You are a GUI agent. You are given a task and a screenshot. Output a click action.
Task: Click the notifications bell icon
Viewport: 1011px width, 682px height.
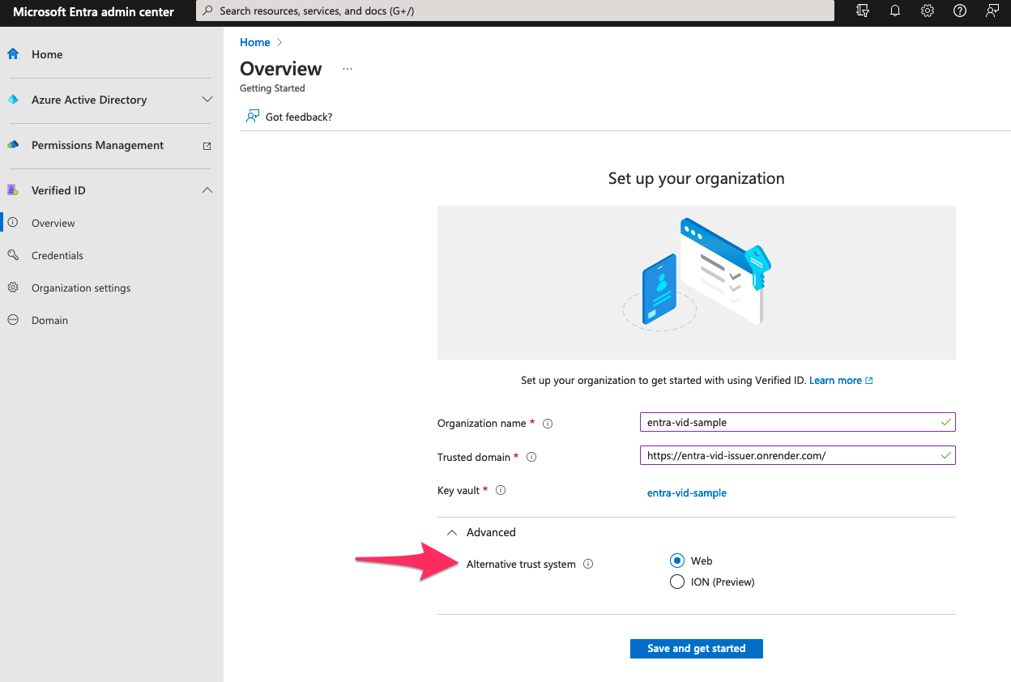895,11
